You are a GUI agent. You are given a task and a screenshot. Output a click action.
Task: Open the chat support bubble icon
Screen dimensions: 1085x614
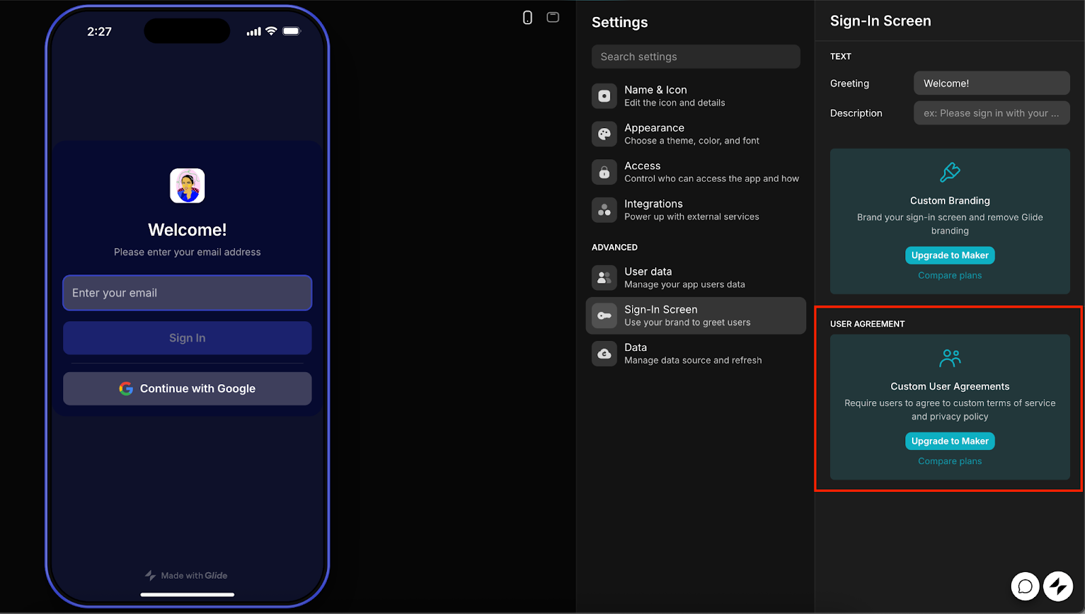point(1025,586)
